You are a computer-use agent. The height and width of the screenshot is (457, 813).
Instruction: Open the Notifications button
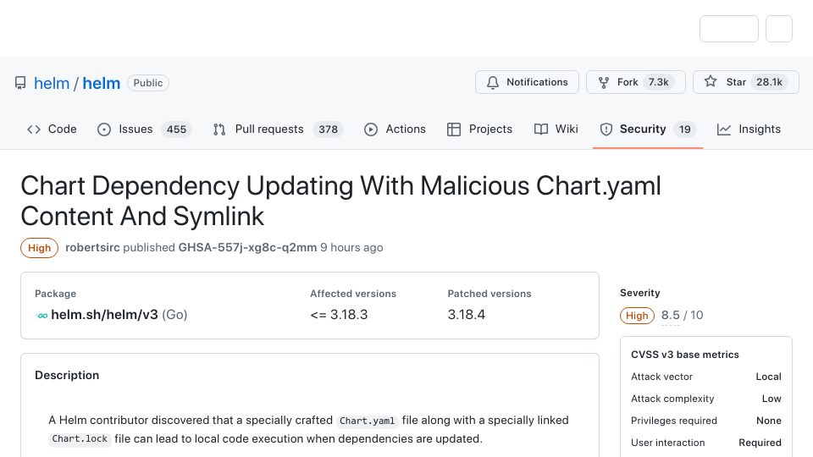click(x=527, y=82)
